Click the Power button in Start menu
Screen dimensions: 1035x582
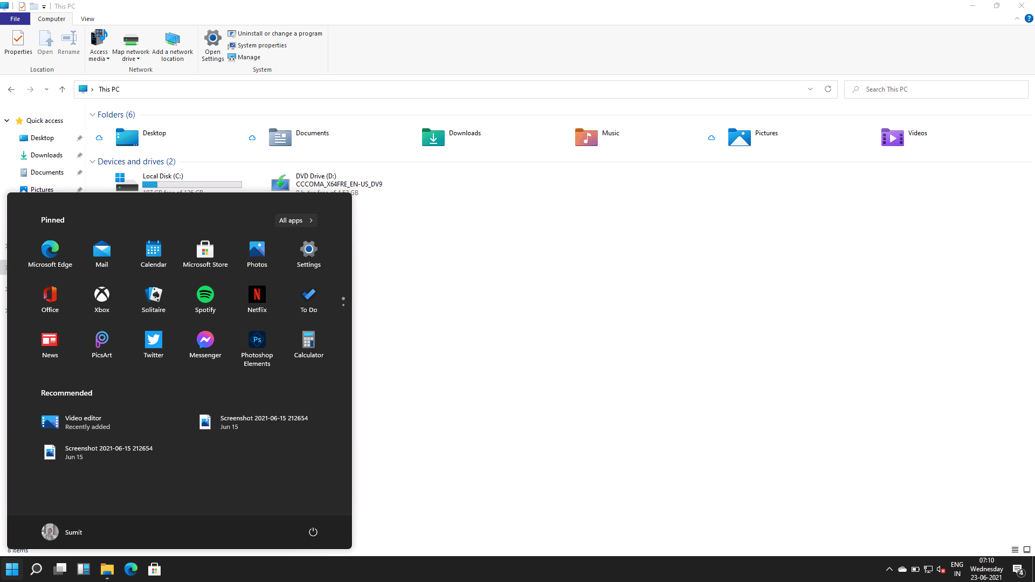pyautogui.click(x=313, y=532)
